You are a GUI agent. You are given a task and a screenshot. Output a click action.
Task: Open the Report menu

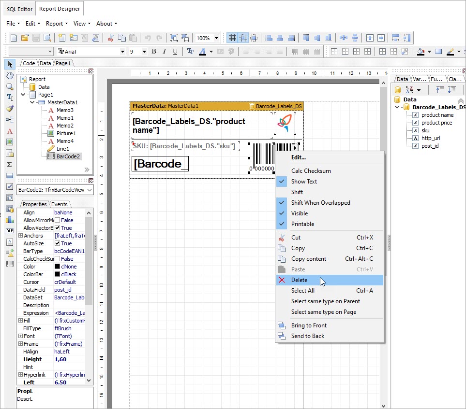click(x=54, y=24)
